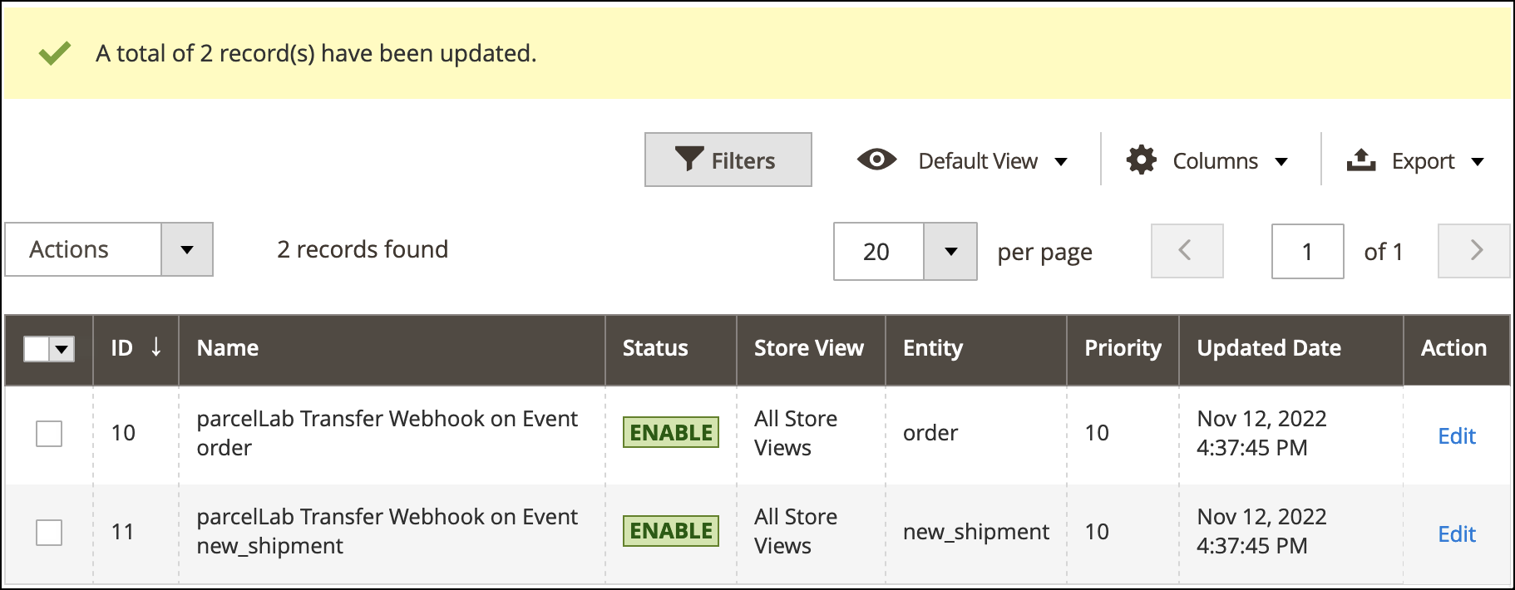
Task: Toggle the select-all checkbox in header
Action: click(x=37, y=349)
